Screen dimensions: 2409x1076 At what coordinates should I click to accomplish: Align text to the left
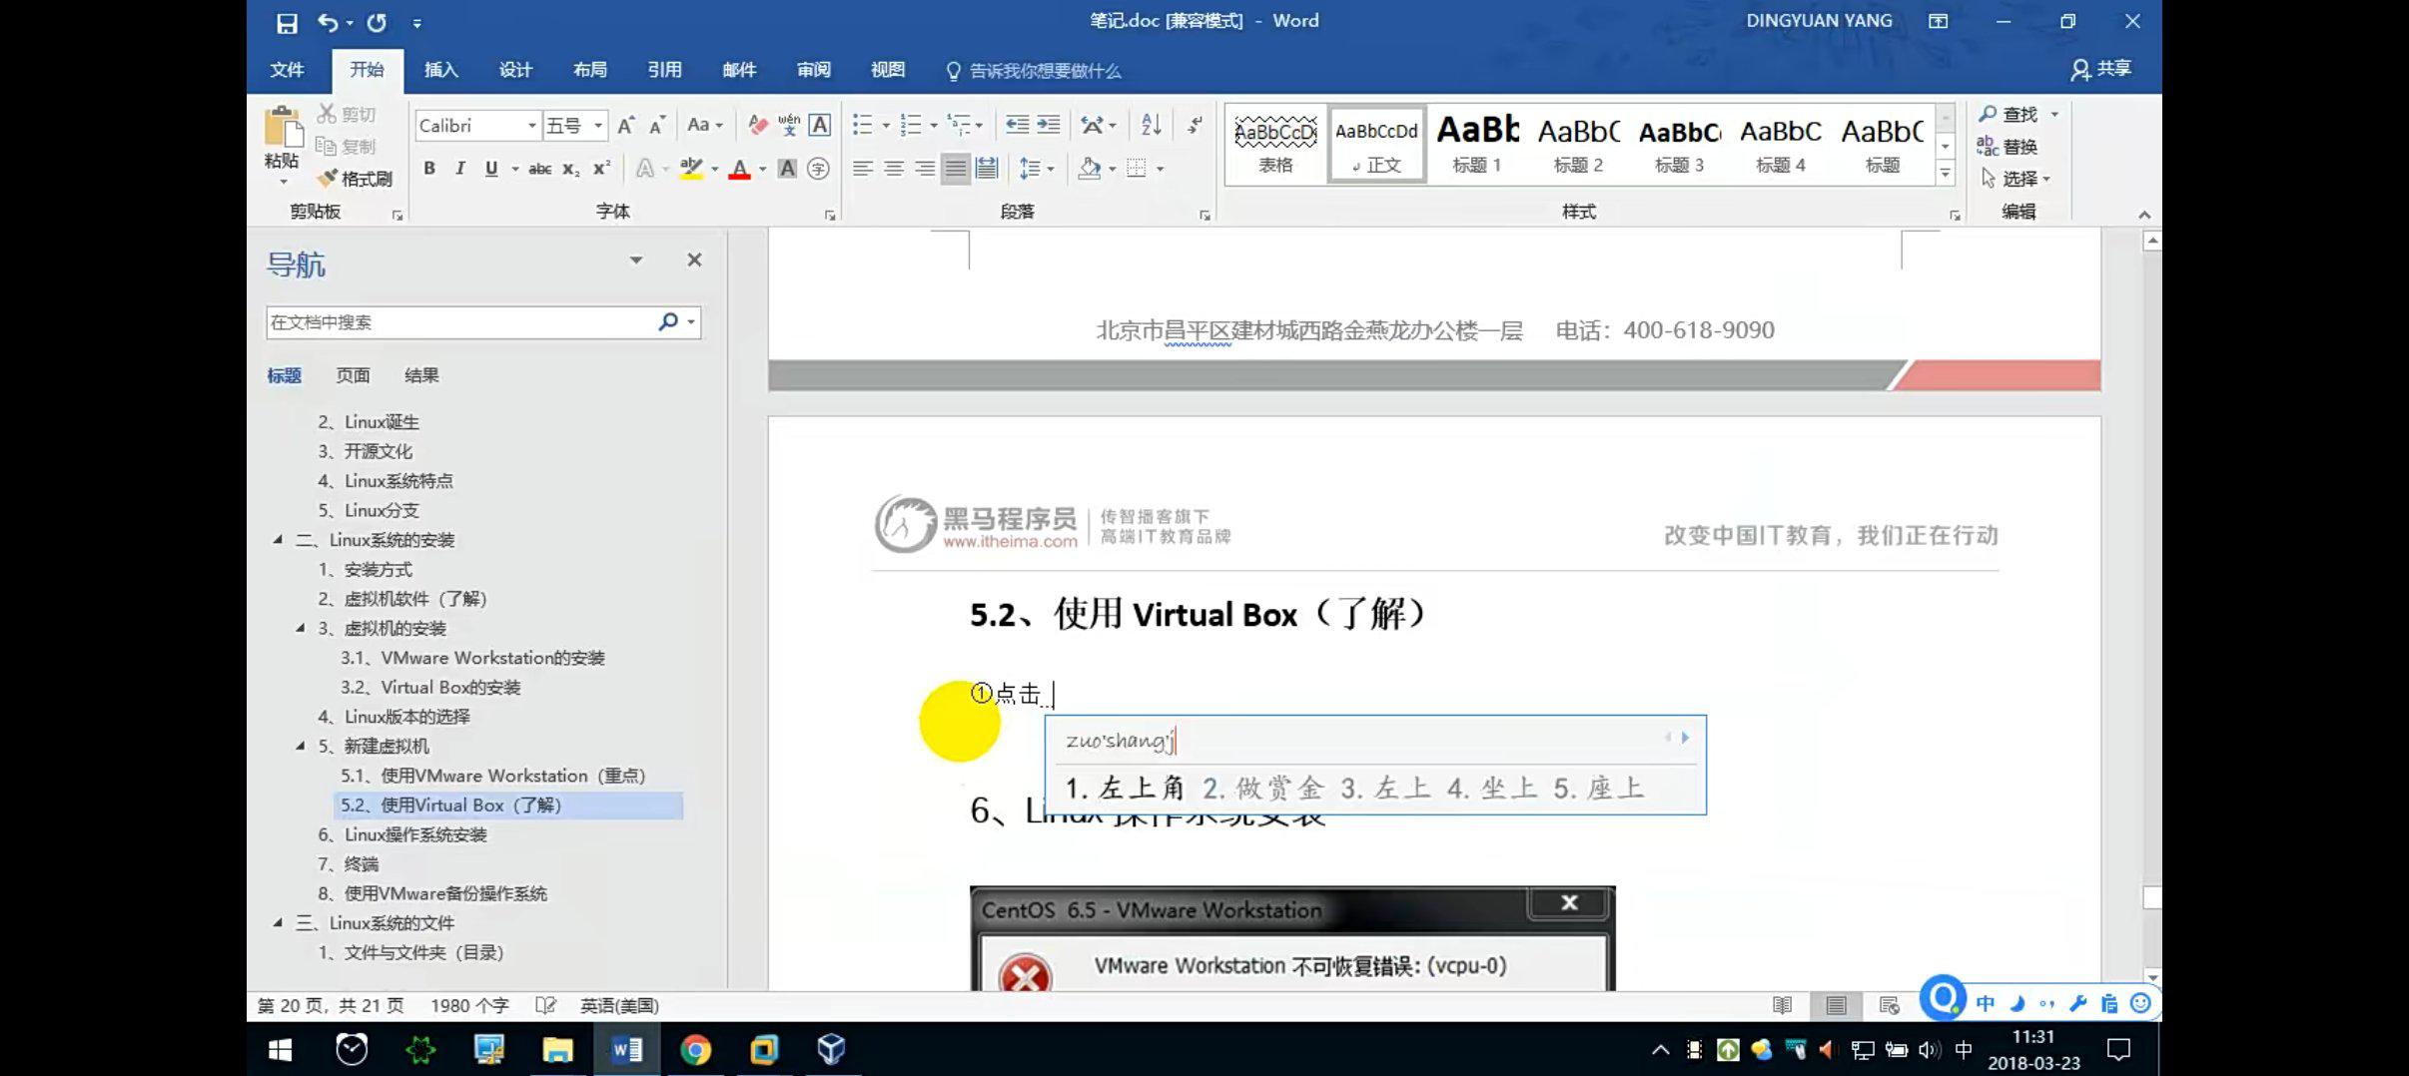click(863, 169)
